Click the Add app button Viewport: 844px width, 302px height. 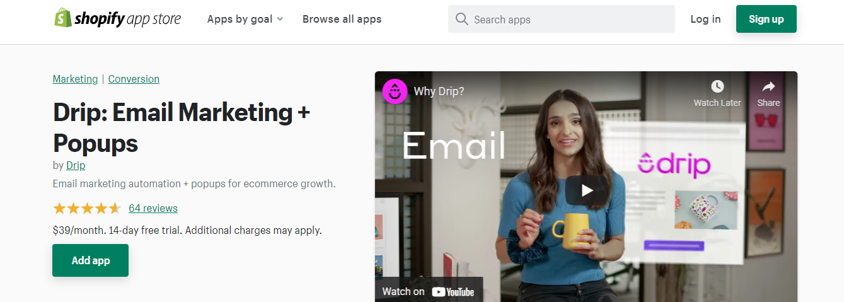coord(91,260)
